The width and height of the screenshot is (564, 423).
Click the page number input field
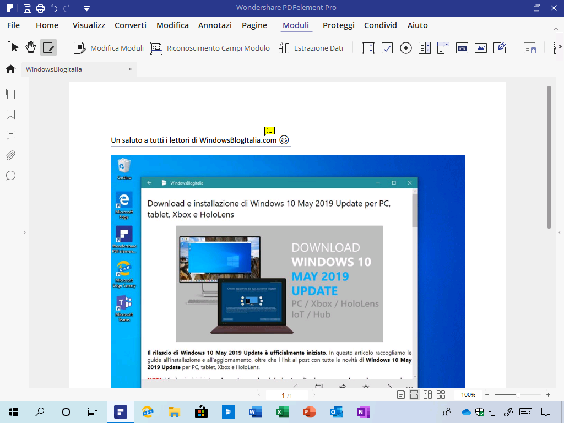pyautogui.click(x=286, y=395)
